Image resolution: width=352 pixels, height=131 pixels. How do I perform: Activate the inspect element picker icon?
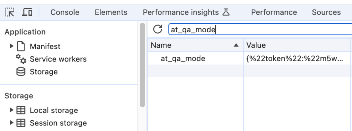10,12
